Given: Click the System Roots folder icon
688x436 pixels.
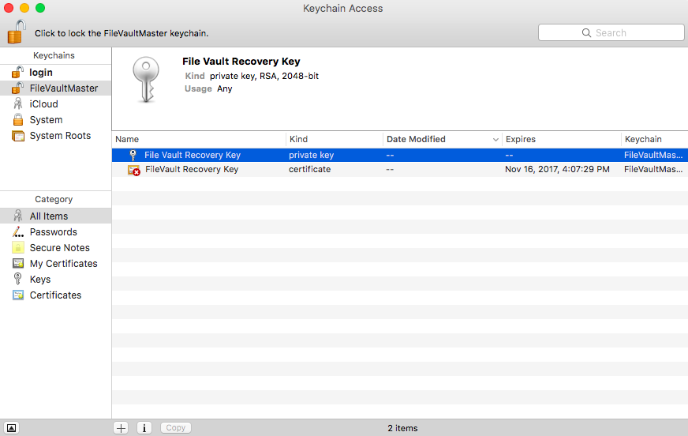Looking at the screenshot, I should (x=18, y=136).
